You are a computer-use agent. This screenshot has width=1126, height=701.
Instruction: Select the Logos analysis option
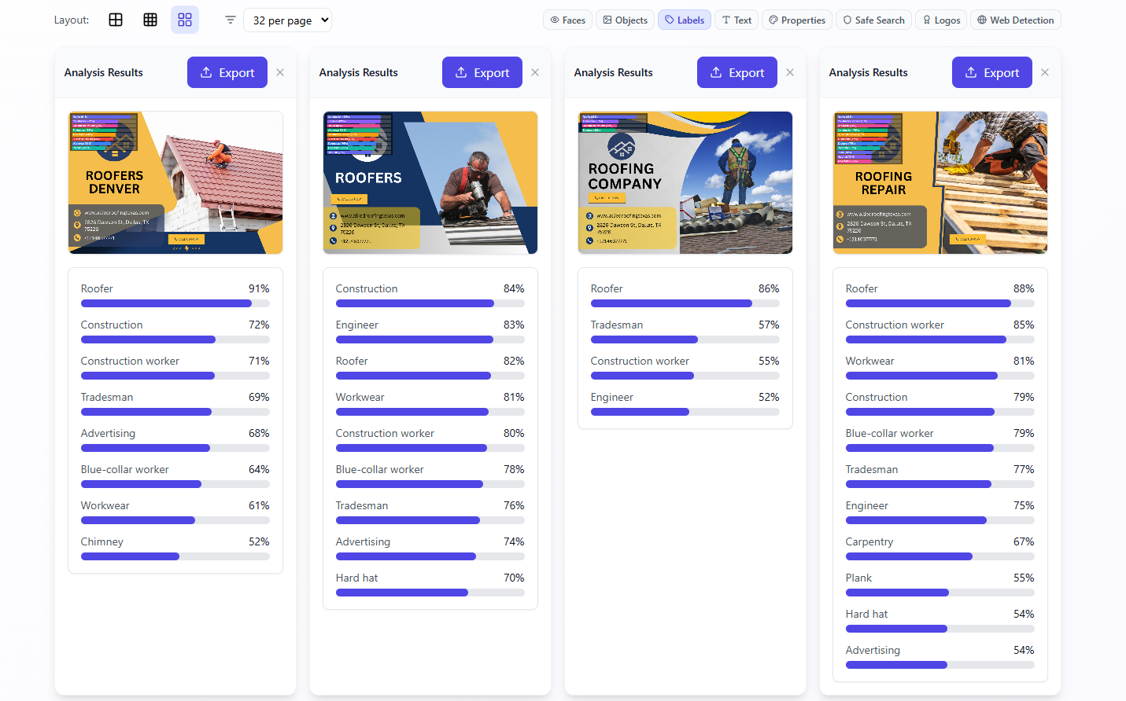coord(941,20)
